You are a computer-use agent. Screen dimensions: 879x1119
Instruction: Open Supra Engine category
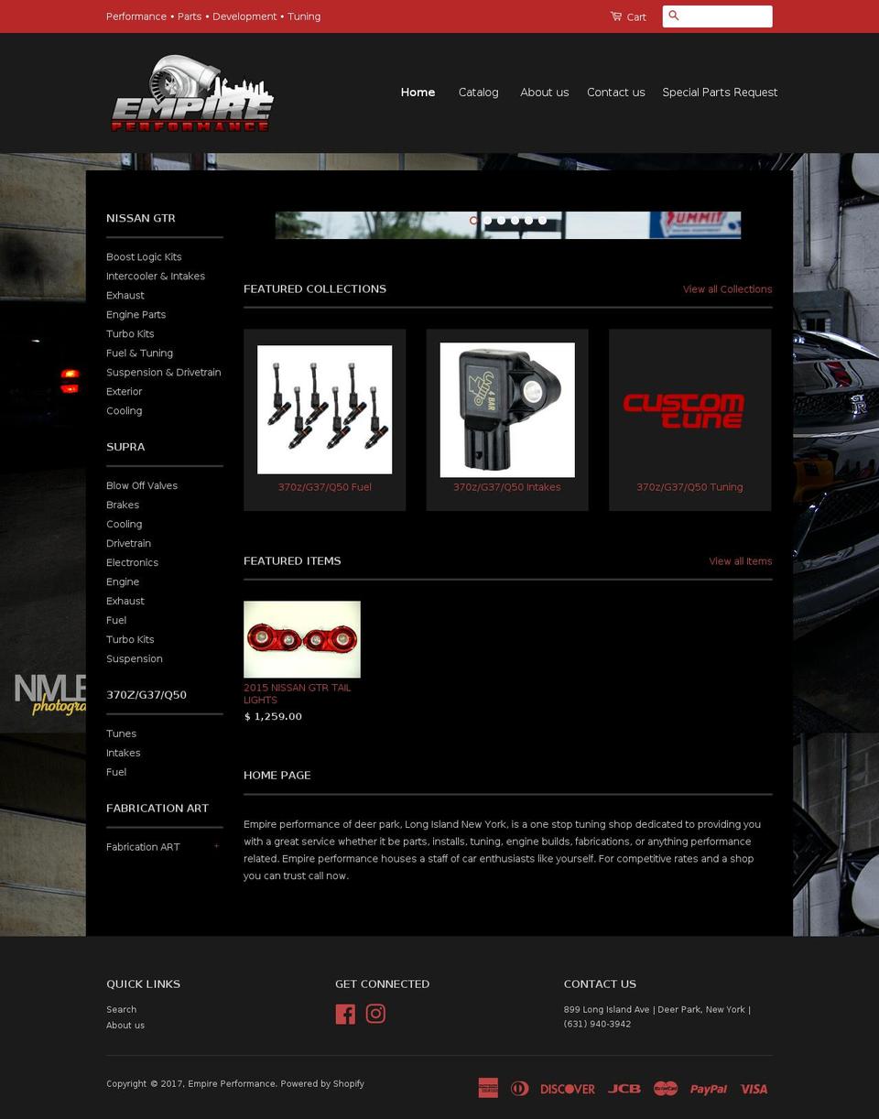click(x=123, y=582)
